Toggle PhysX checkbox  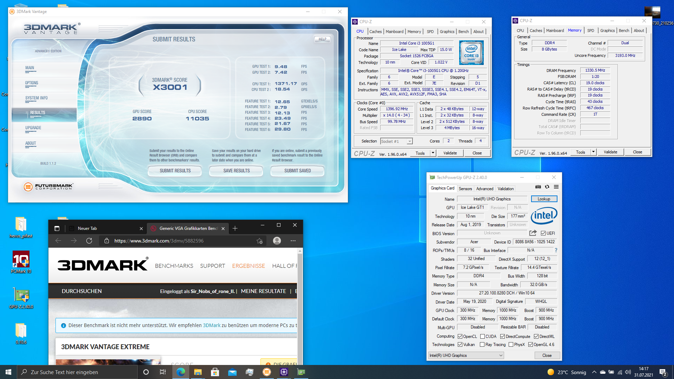point(511,345)
